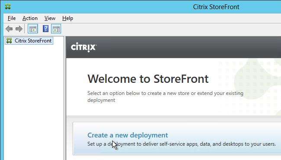Open the View menu
The width and height of the screenshot is (281, 160).
coord(50,18)
